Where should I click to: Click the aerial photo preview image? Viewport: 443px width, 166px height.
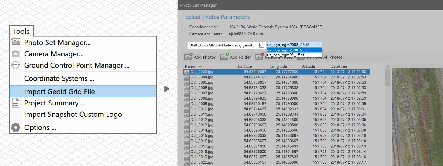tap(418, 117)
